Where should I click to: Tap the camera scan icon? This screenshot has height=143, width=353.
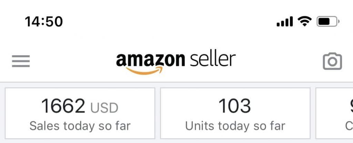pyautogui.click(x=332, y=61)
